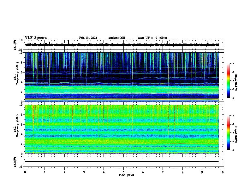Click the date text "Feb. 13, 2024"
The width and height of the screenshot is (250, 193).
[x=88, y=38]
